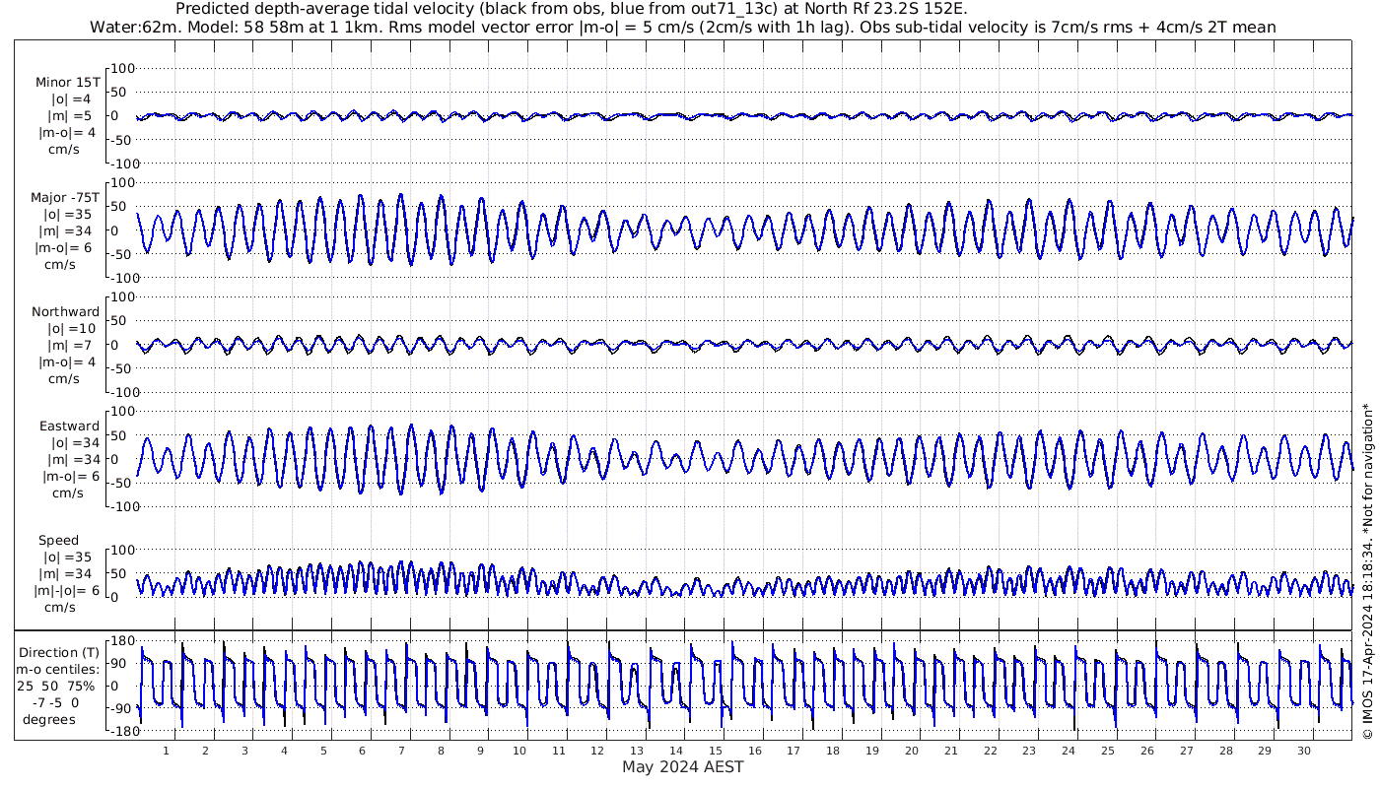Click the 'May 2024 AEST' axis title
The height and width of the screenshot is (788, 1380).
683,766
